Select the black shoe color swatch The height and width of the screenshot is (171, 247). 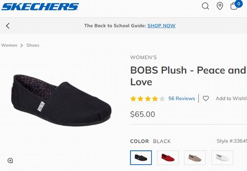(x=141, y=158)
